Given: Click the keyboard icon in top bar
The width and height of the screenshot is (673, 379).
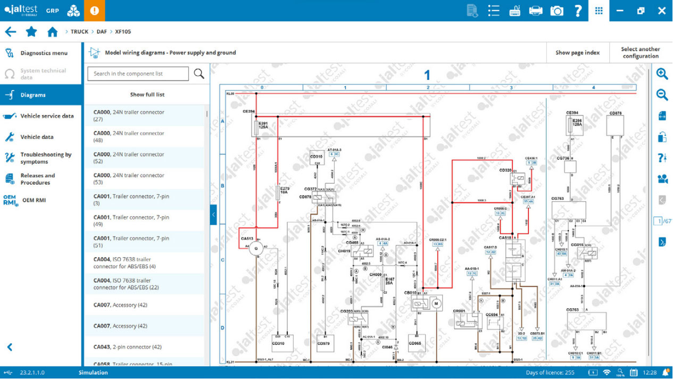Looking at the screenshot, I should [514, 11].
